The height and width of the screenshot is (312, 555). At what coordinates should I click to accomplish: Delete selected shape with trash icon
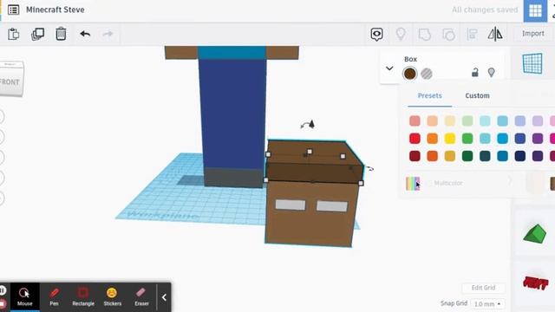click(61, 34)
